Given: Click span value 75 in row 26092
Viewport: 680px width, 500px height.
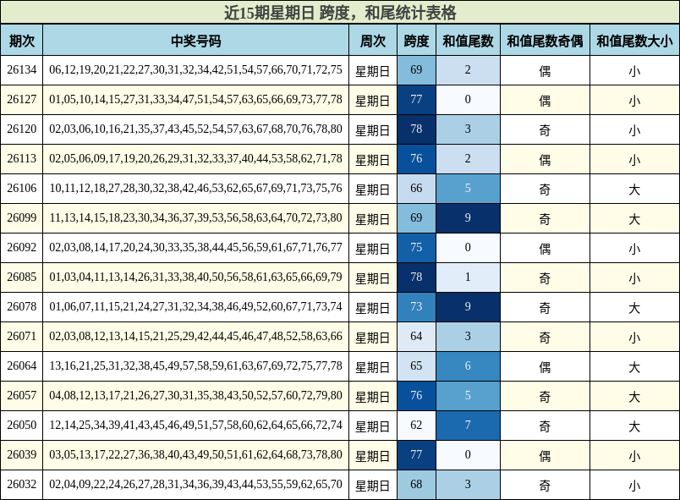Looking at the screenshot, I should (x=416, y=247).
